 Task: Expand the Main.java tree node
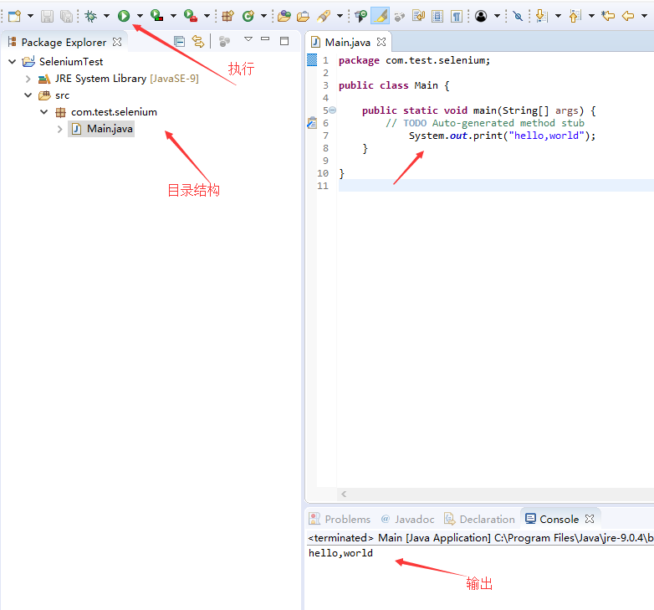tap(59, 129)
